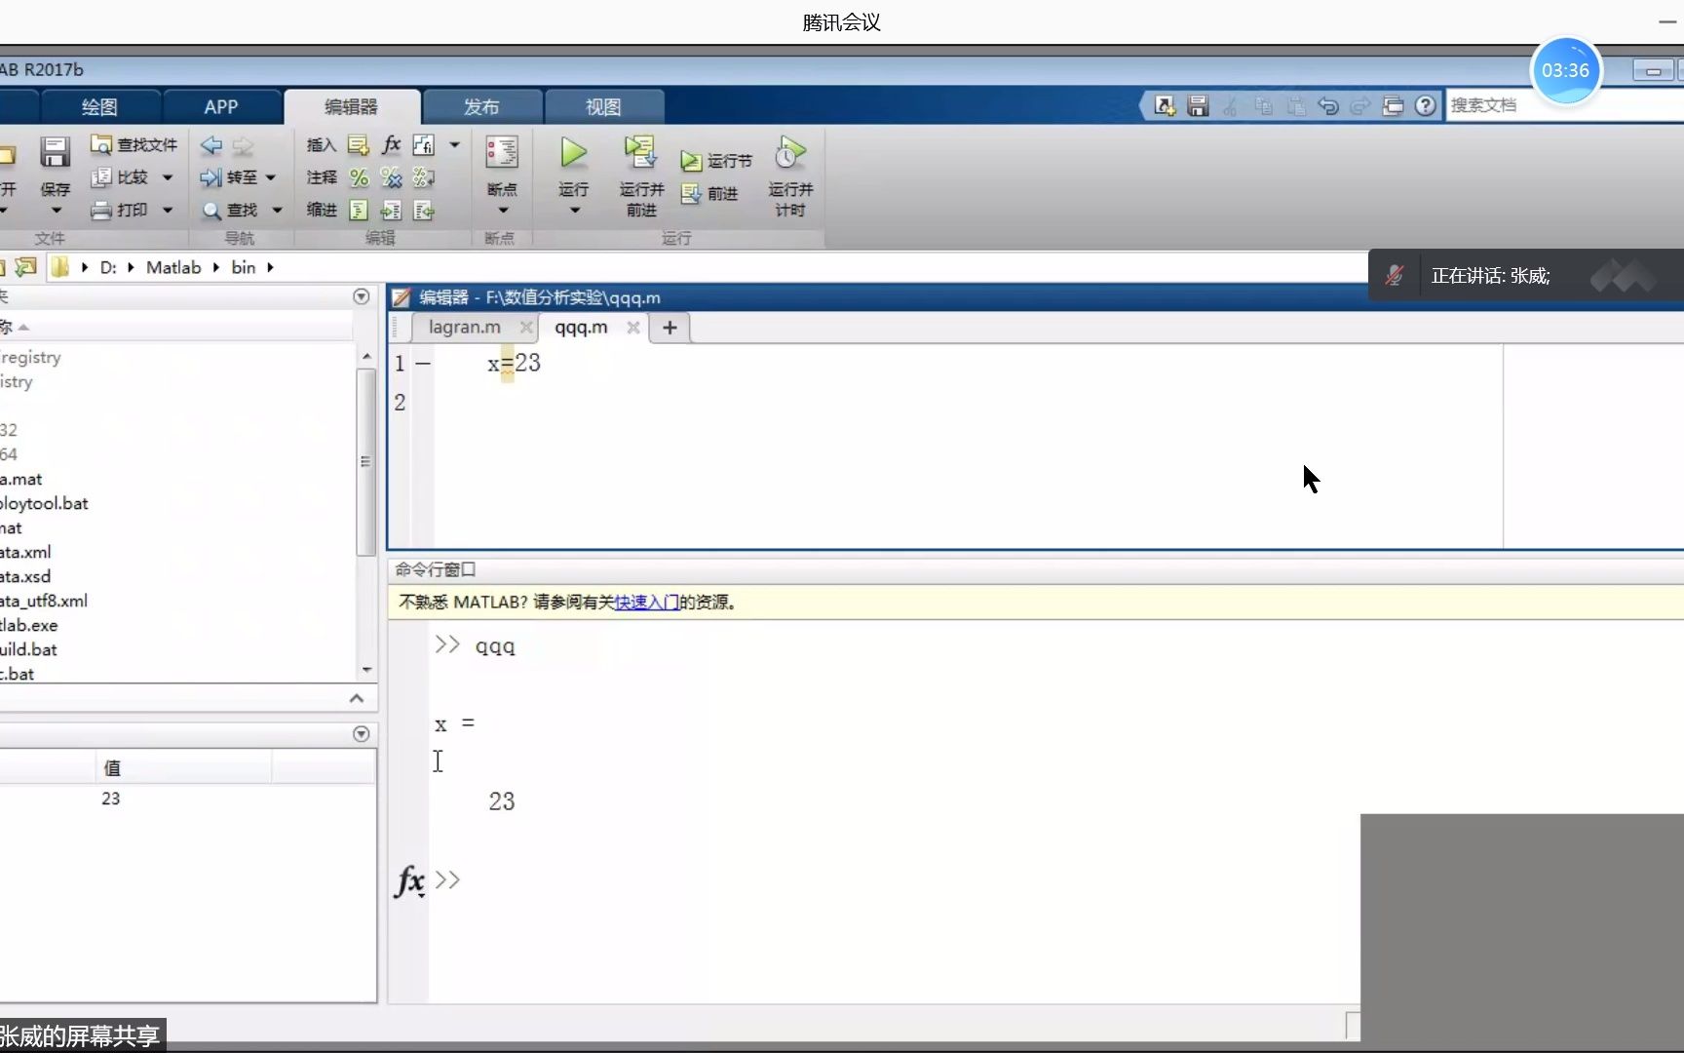Close the qqq.m tab

coord(633,328)
